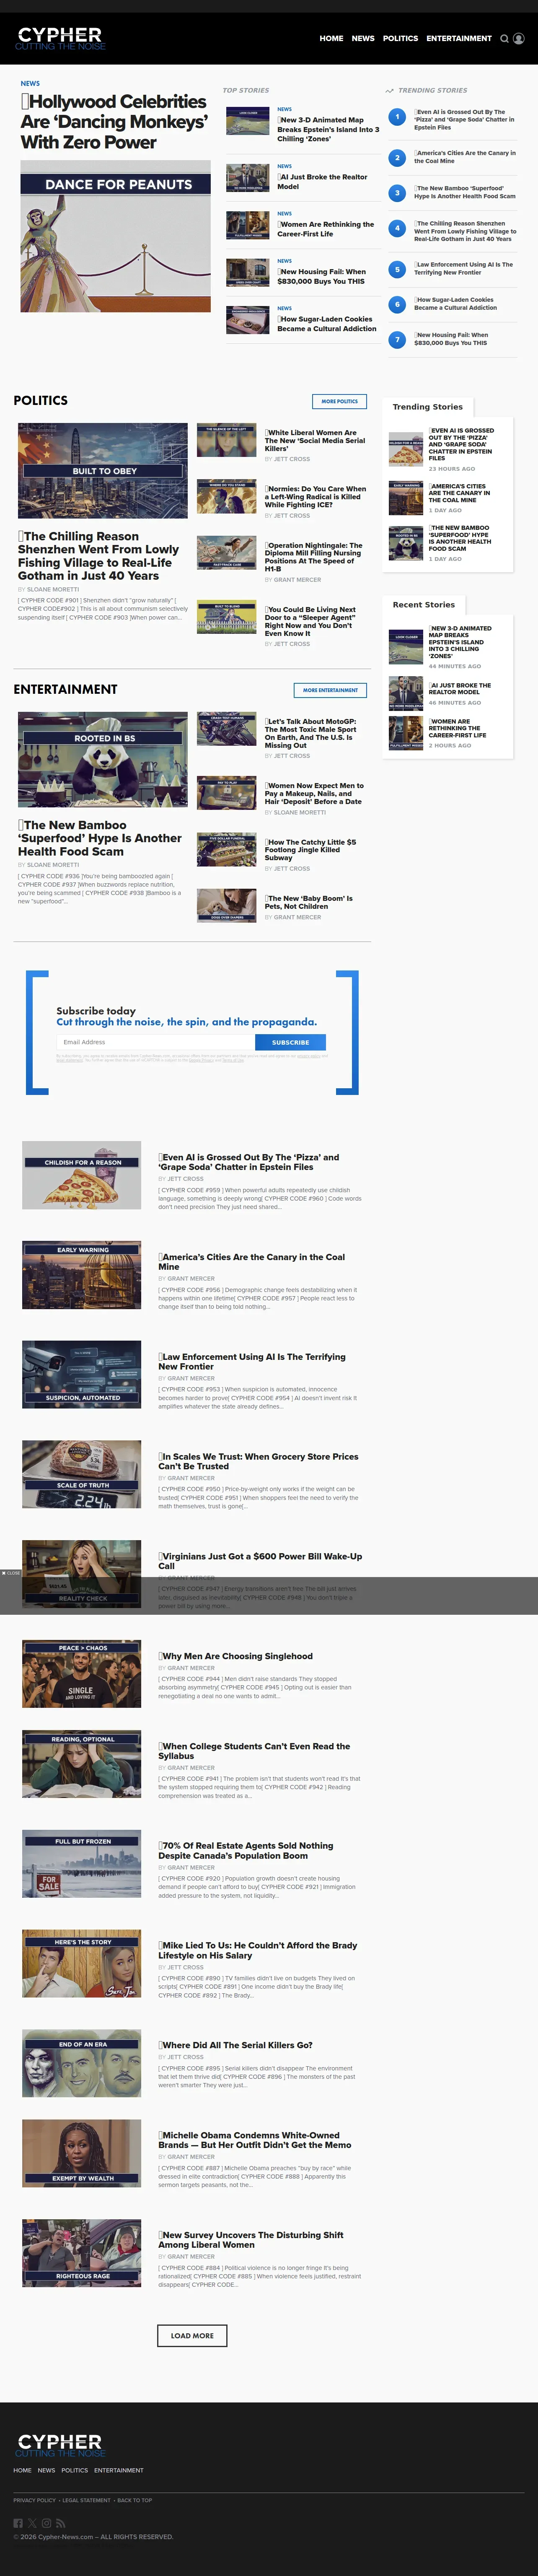The height and width of the screenshot is (2576, 538).
Task: Click the Cypher logo in the footer
Action: 60,2446
